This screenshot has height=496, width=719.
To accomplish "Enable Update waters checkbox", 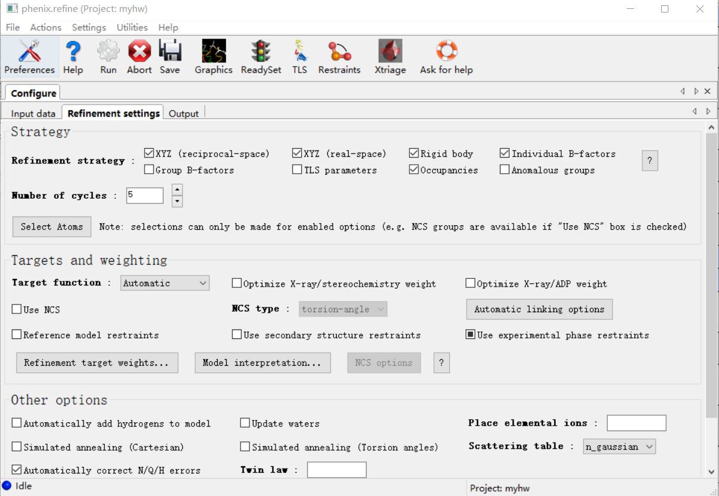I will [x=245, y=423].
